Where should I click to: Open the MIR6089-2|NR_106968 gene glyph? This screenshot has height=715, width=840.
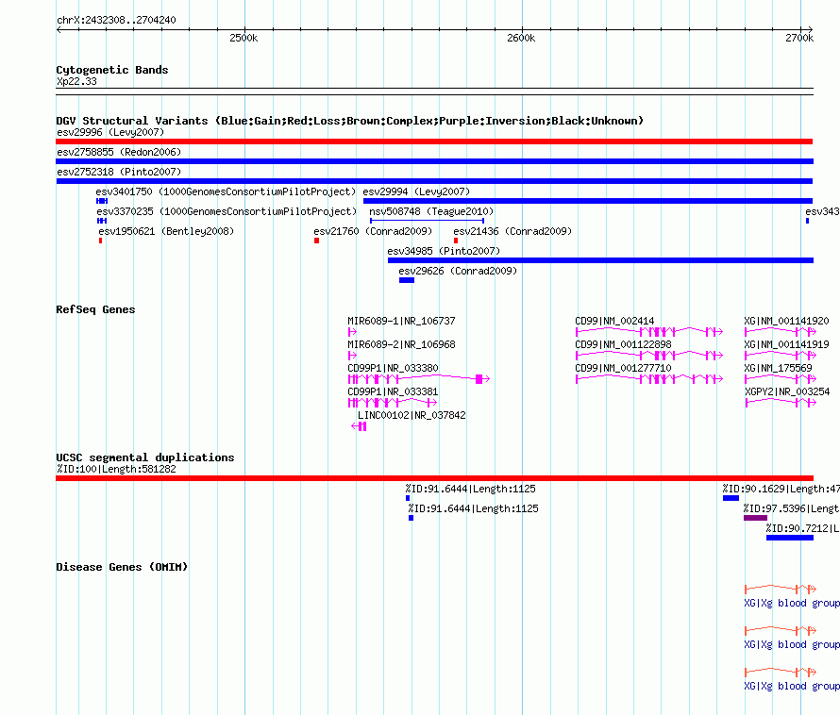[352, 356]
